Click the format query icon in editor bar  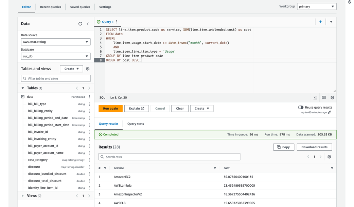pyautogui.click(x=315, y=98)
